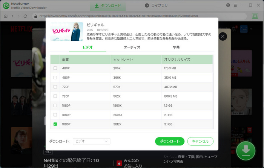Click the NoteBurner logo icon
Image resolution: width=264 pixels, height=168 pixels.
(x=6, y=6)
